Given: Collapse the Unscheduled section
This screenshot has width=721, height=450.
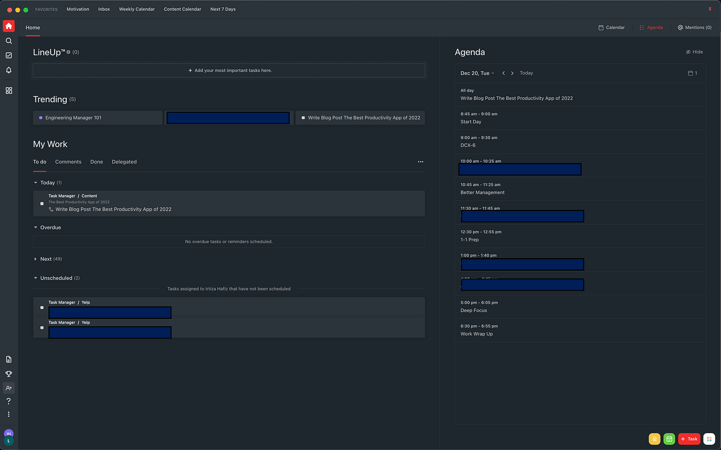Looking at the screenshot, I should (36, 278).
